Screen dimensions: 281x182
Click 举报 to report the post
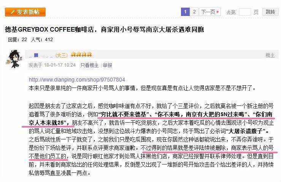[107, 65]
